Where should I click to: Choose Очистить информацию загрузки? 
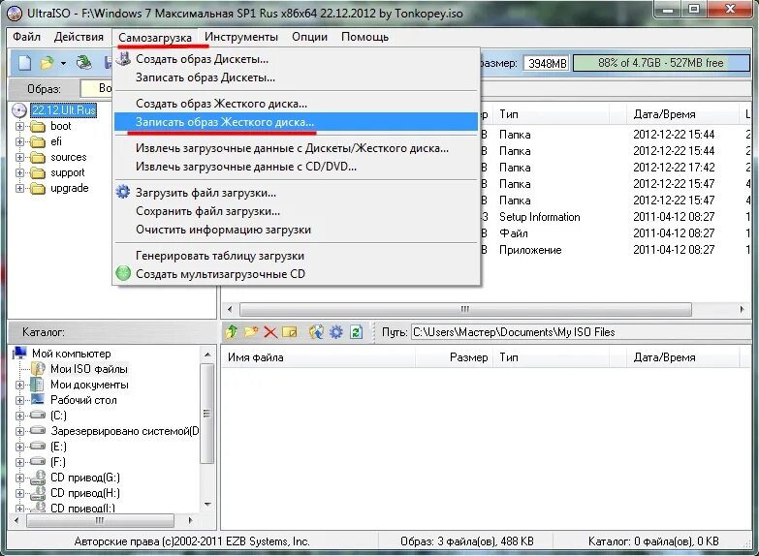pyautogui.click(x=297, y=230)
